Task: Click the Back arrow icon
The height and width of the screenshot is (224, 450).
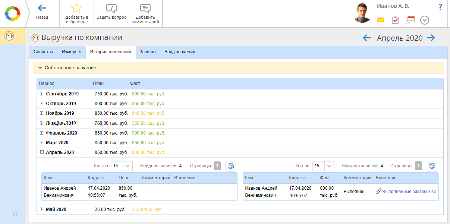Action: tap(42, 8)
